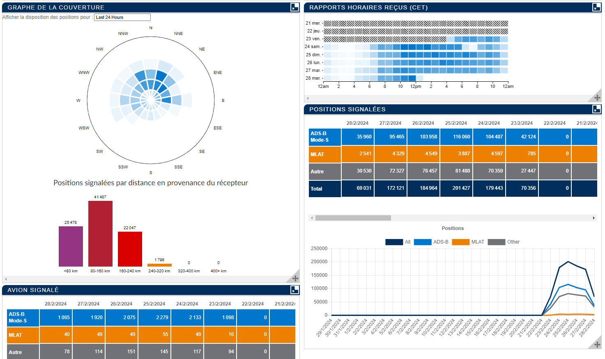This screenshot has width=605, height=359.
Task: Click the 41 487 bar for 80-160 km
Action: point(100,233)
